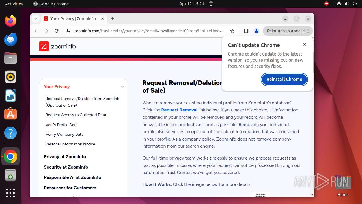Go to Responsible AI at ZoomInfo
Image resolution: width=362 pixels, height=204 pixels.
(72, 177)
